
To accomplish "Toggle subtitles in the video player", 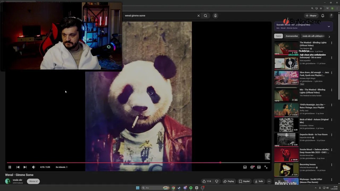I will click(245, 167).
